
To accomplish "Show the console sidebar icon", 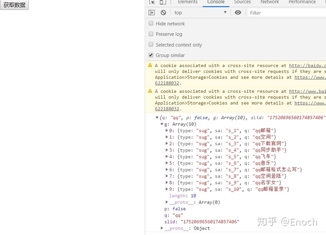I will (x=152, y=13).
